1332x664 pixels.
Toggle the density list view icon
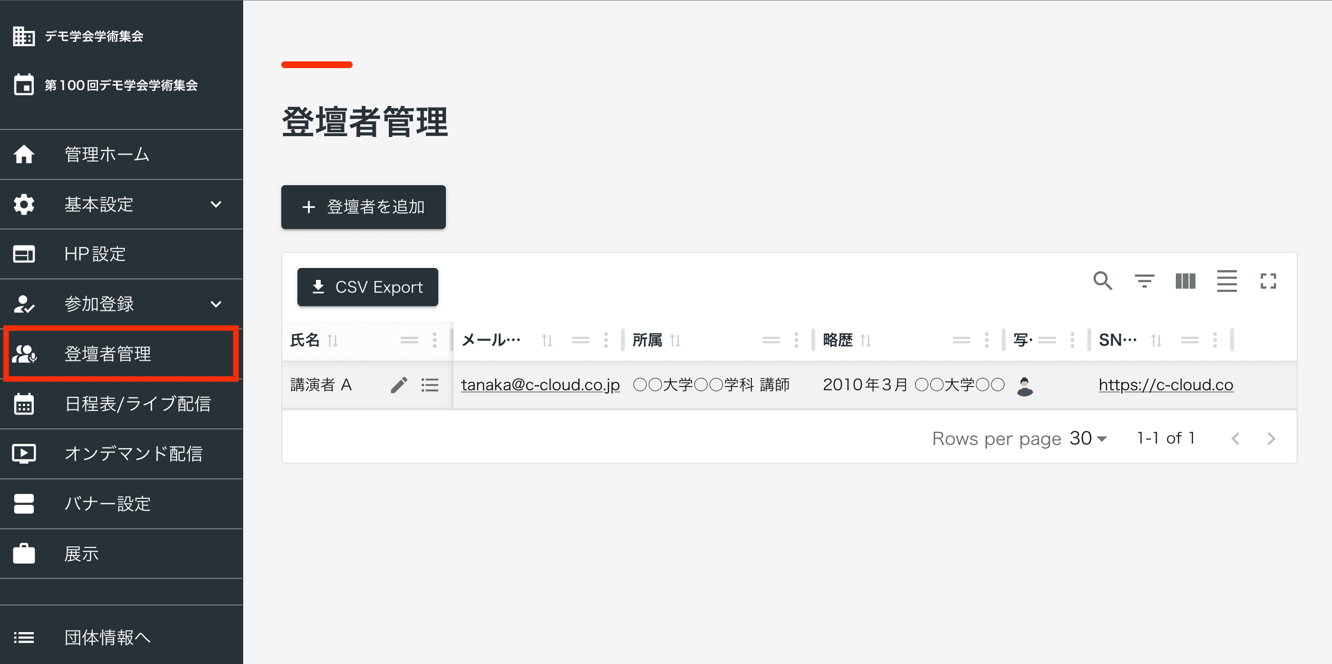[x=1227, y=280]
